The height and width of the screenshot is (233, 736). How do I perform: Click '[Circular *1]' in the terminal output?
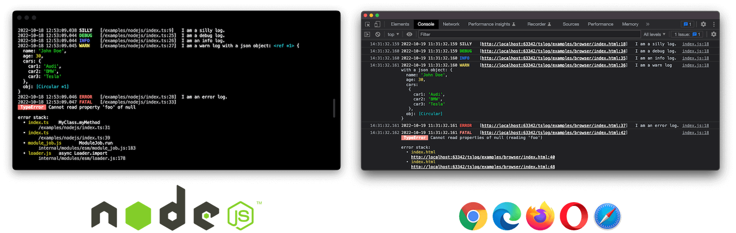point(52,87)
